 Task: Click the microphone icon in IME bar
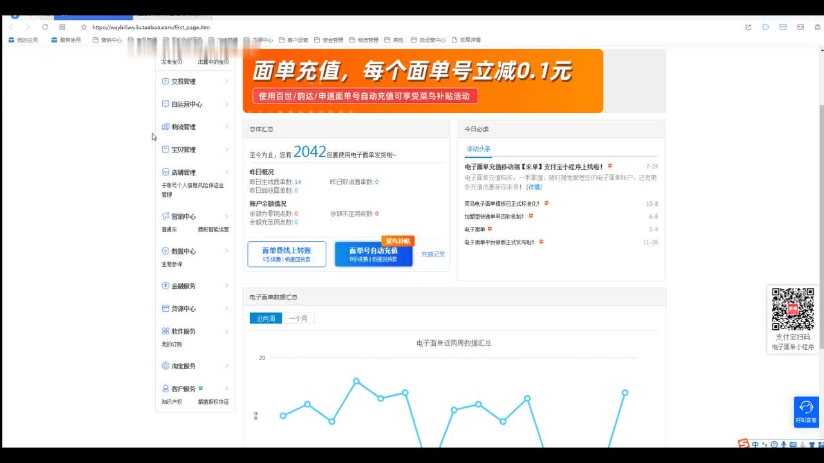coord(783,444)
